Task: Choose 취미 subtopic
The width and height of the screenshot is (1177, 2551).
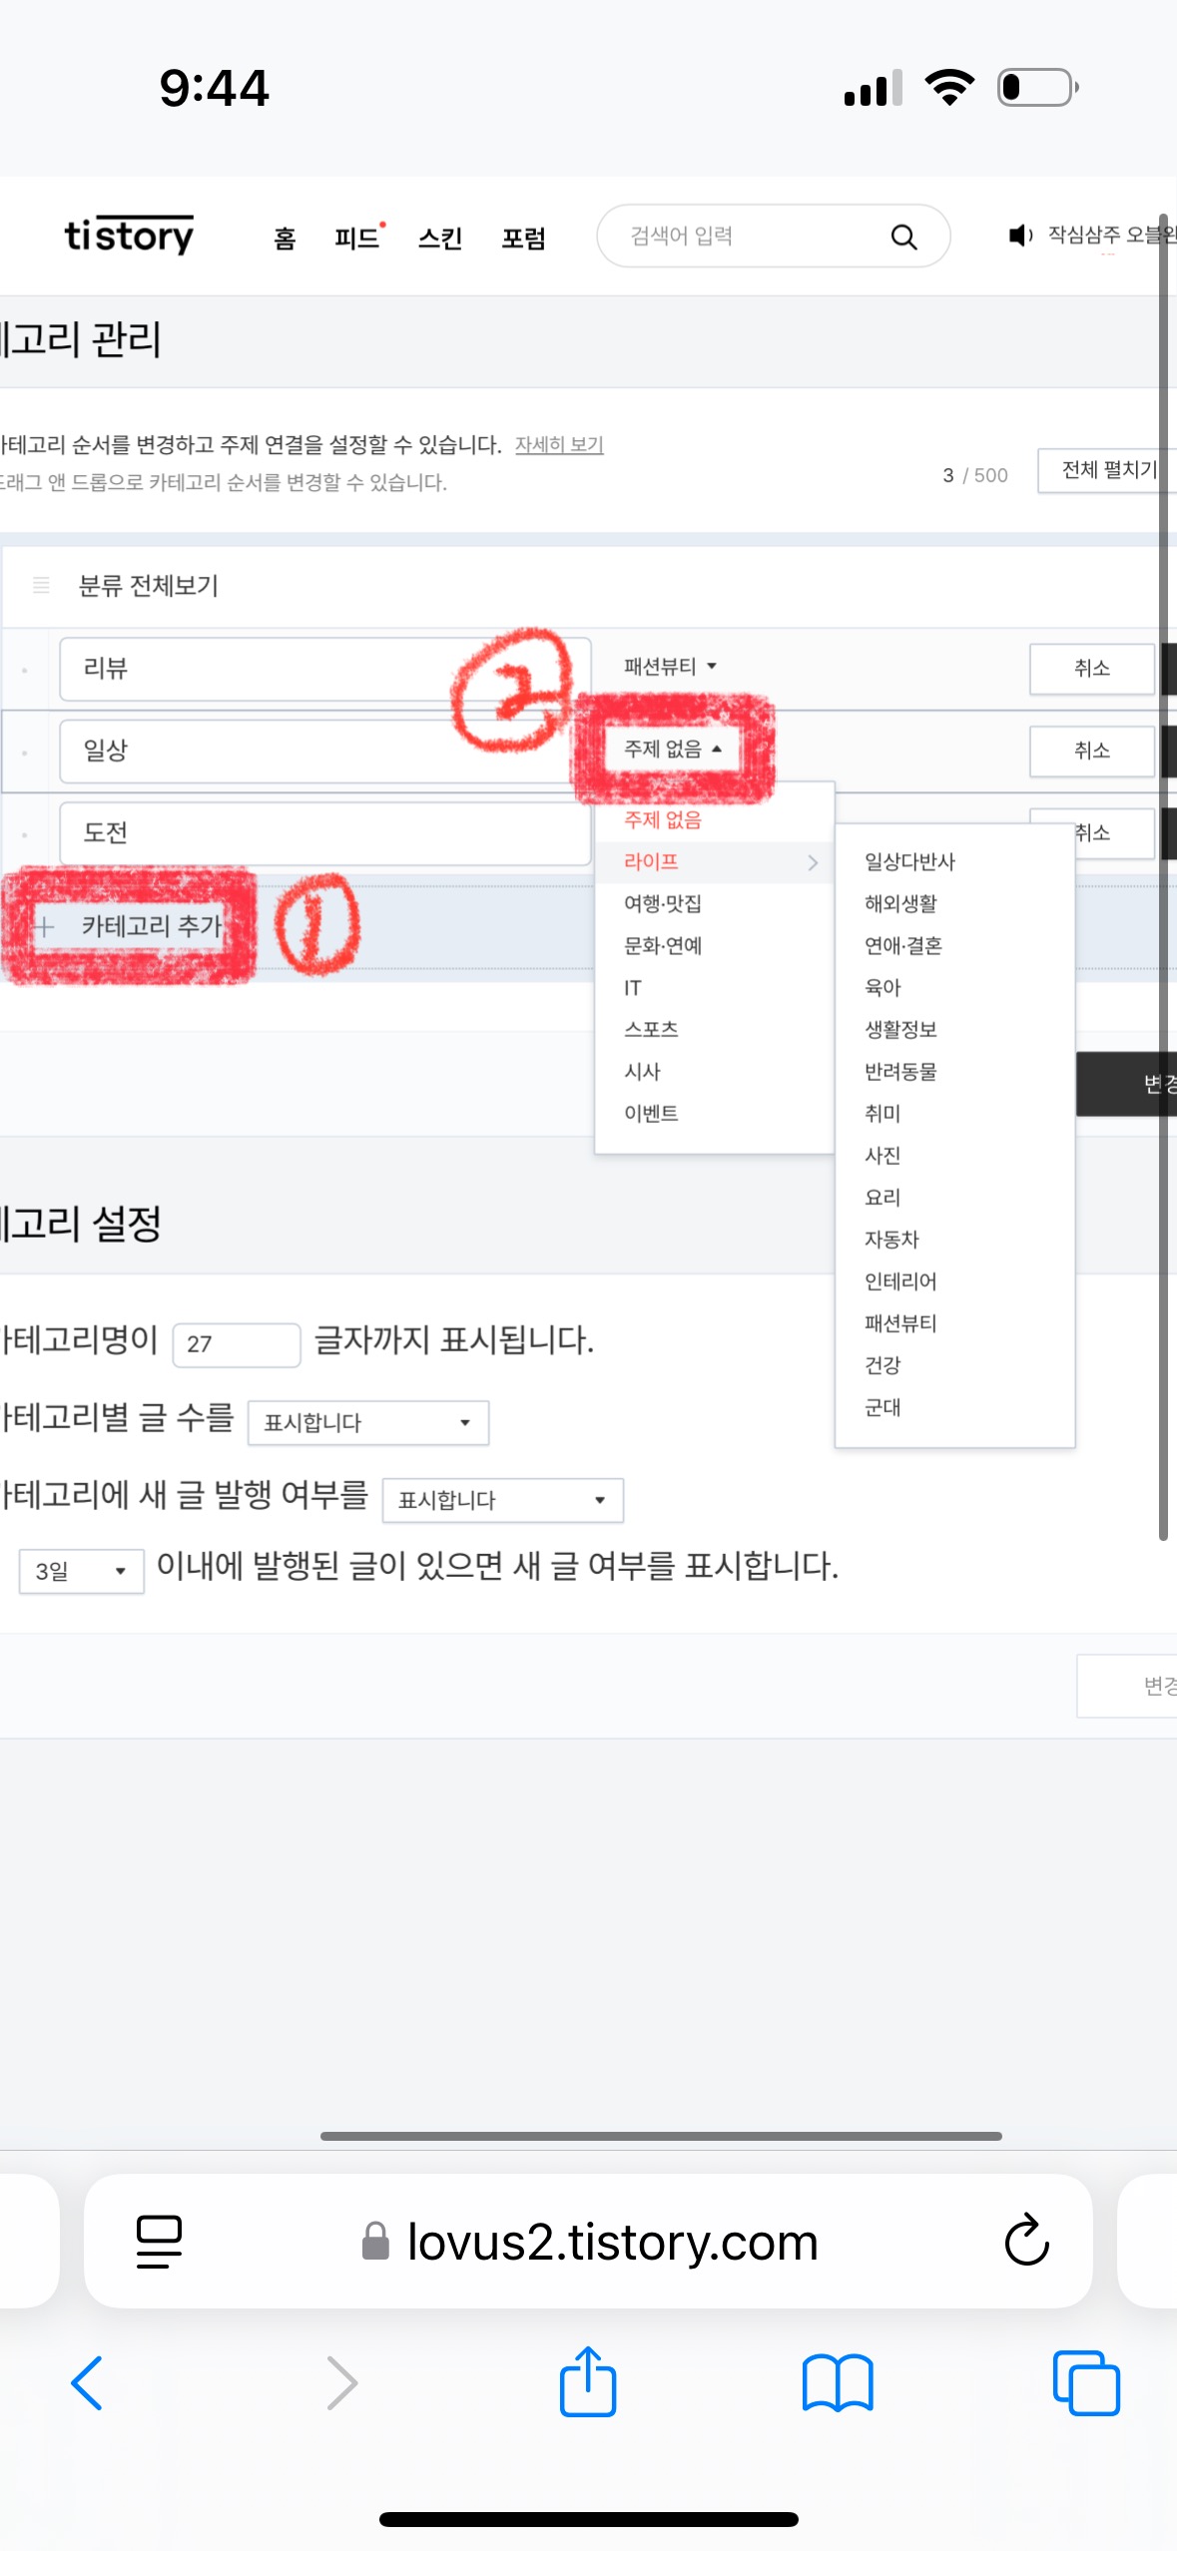Action: (x=883, y=1114)
